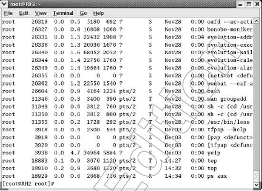The height and width of the screenshot is (191, 262).
Task: Click the evolution-cale process entry
Action: [230, 60]
